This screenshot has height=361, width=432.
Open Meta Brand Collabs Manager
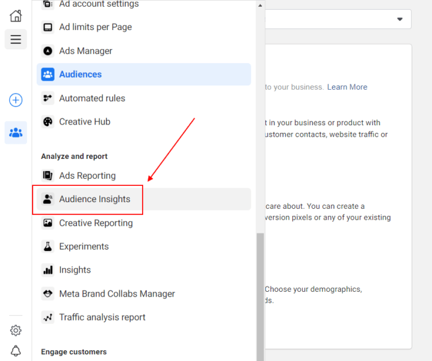pos(144,294)
